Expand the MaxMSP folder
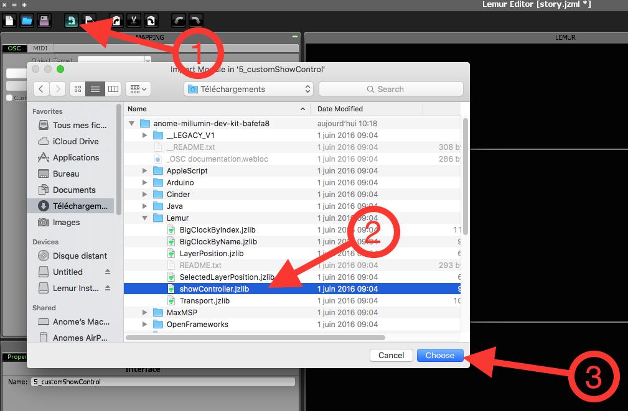This screenshot has height=411, width=628. click(145, 313)
